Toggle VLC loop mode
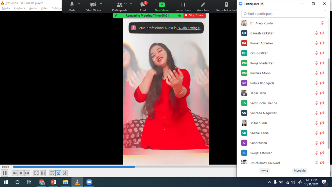The width and height of the screenshot is (332, 187). tap(58, 173)
